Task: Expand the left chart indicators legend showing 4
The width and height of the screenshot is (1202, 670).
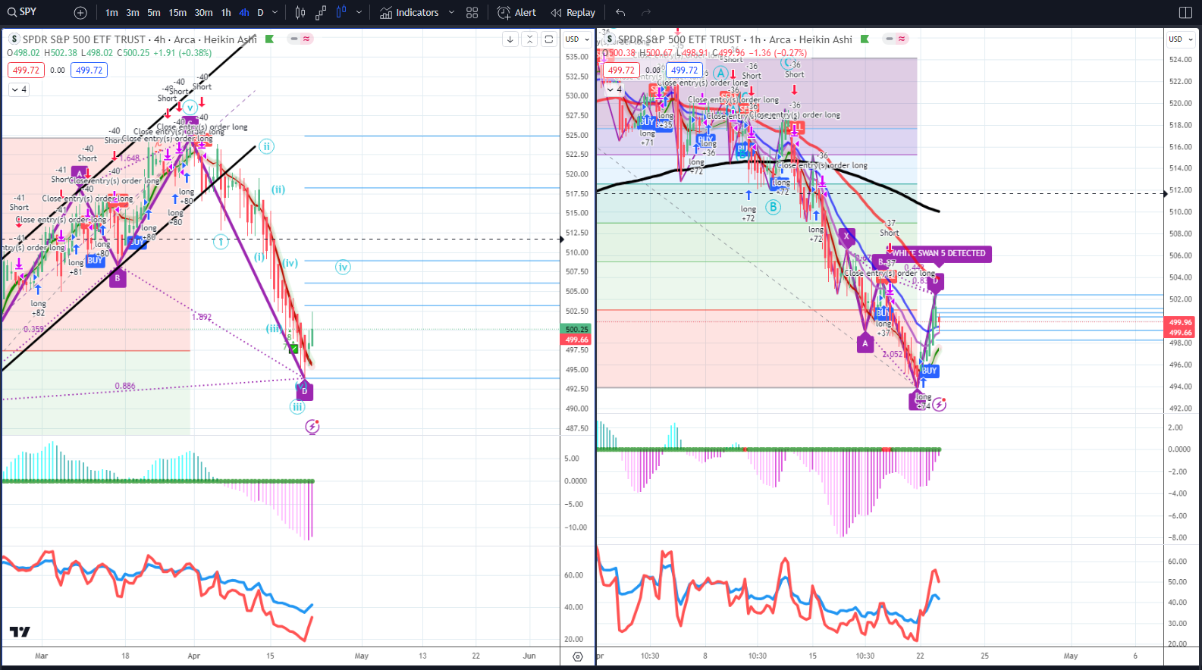Action: tap(19, 89)
